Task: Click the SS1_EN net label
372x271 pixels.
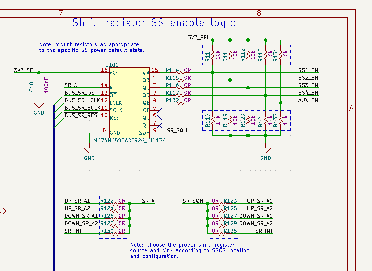Action: click(x=308, y=70)
